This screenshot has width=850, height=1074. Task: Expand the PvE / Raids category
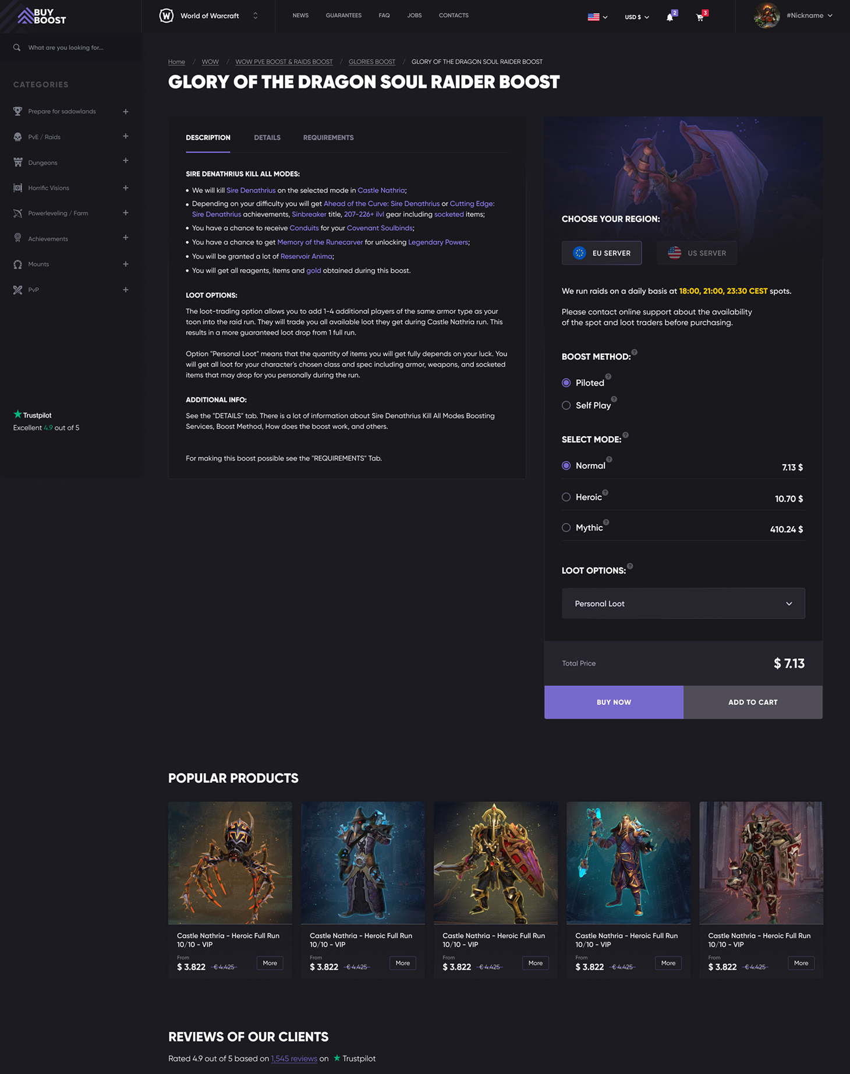coord(125,136)
